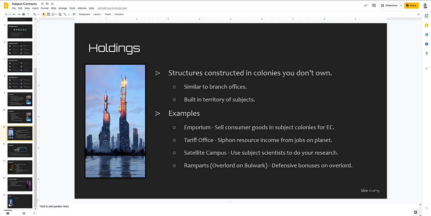This screenshot has width=431, height=216.
Task: Open insert image dropdown arrow
Action: 56,14
